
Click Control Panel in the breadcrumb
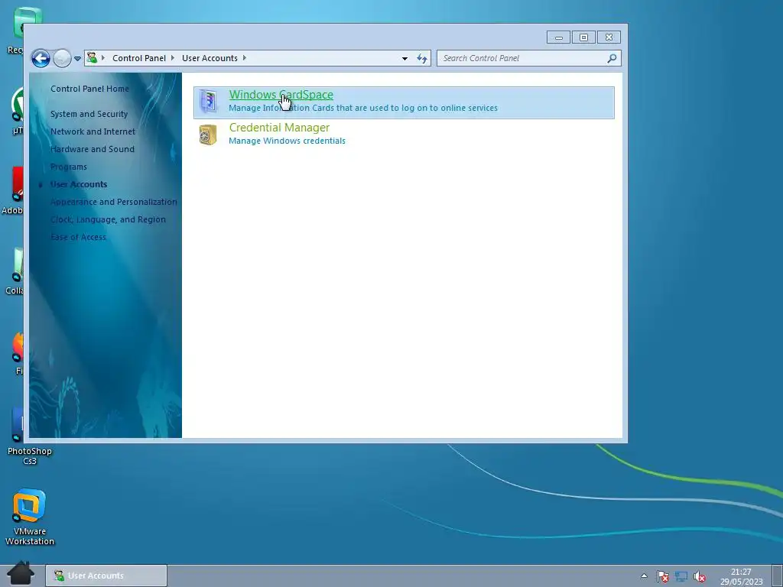(x=139, y=58)
